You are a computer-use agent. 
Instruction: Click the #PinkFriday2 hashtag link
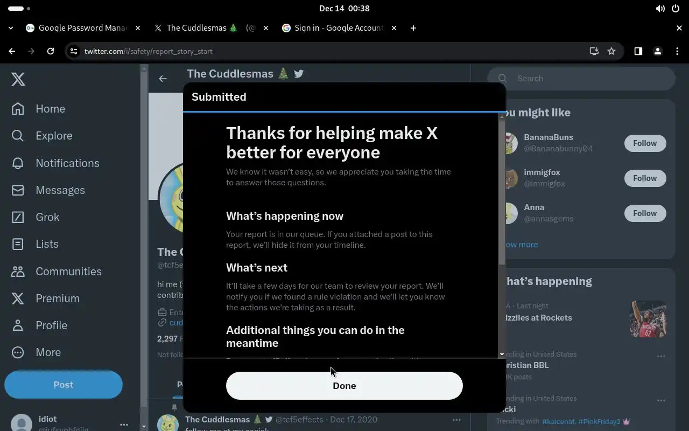tap(599, 421)
